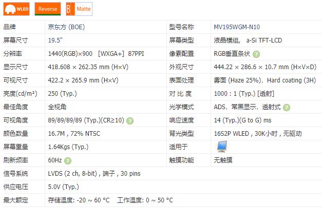Viewport: 322px width, 208px height.
Task: Click the WLED backlight badge icon
Action: click(x=16, y=9)
